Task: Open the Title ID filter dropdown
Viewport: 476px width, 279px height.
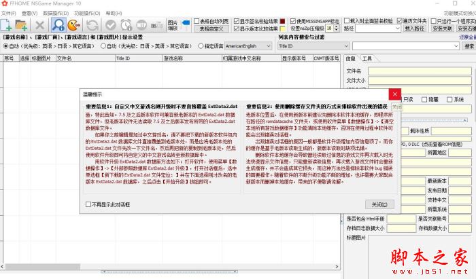Action: coord(313,46)
